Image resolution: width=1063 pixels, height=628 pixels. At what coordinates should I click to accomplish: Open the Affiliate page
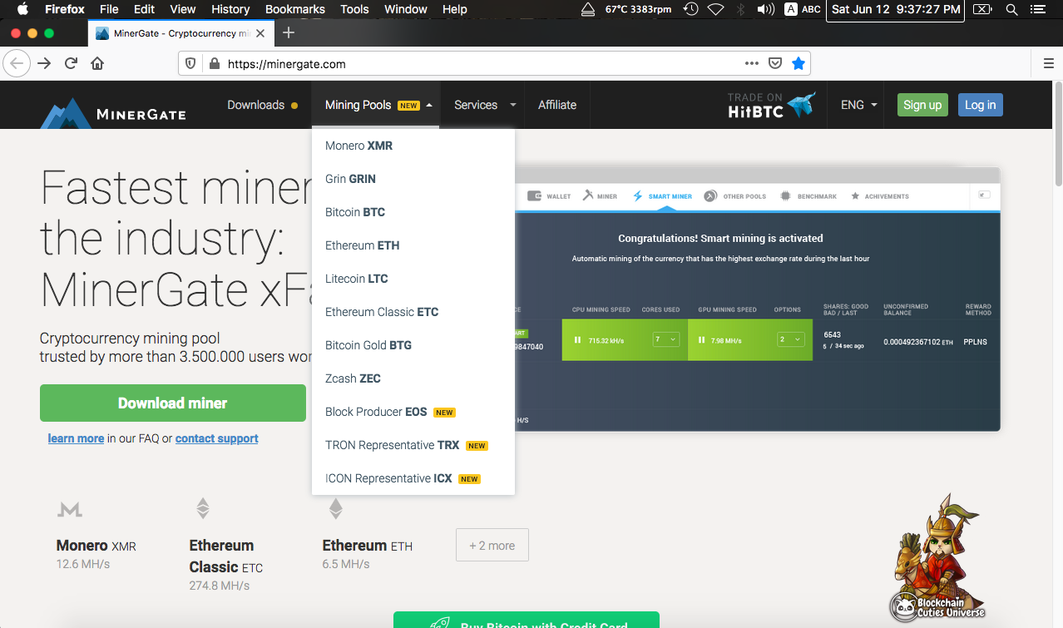557,105
